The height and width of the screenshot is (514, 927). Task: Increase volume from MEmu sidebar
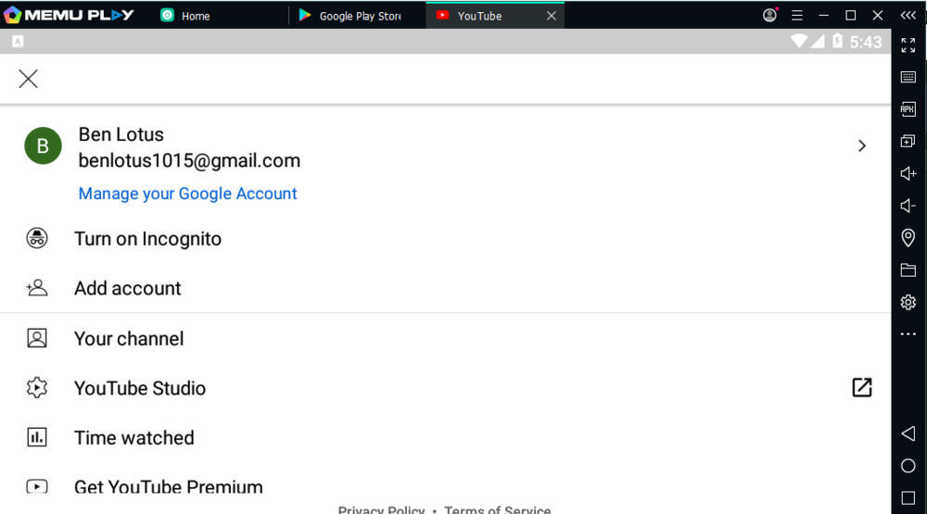tap(908, 173)
